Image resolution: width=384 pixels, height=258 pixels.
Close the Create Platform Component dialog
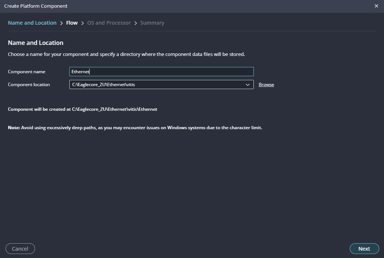(376, 6)
